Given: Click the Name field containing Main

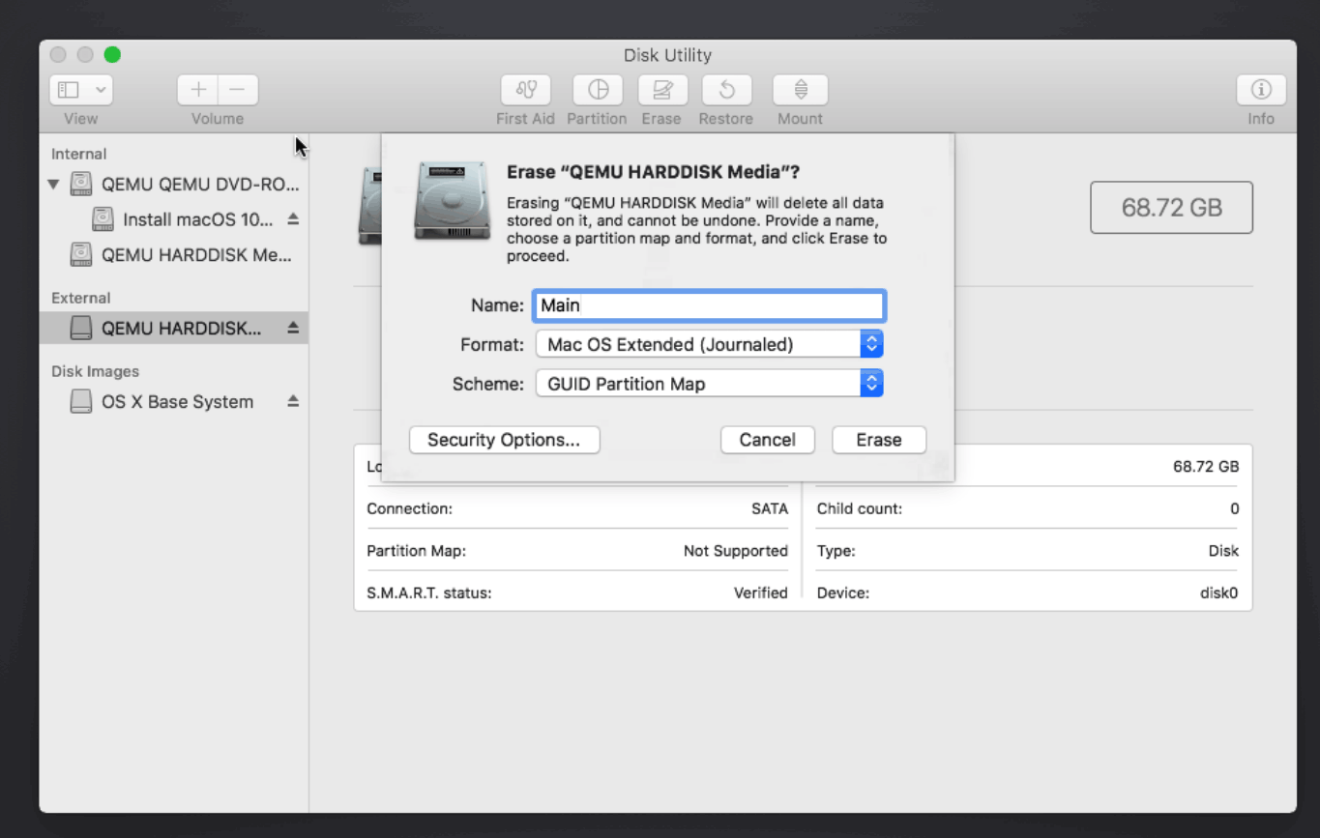Looking at the screenshot, I should [x=709, y=305].
